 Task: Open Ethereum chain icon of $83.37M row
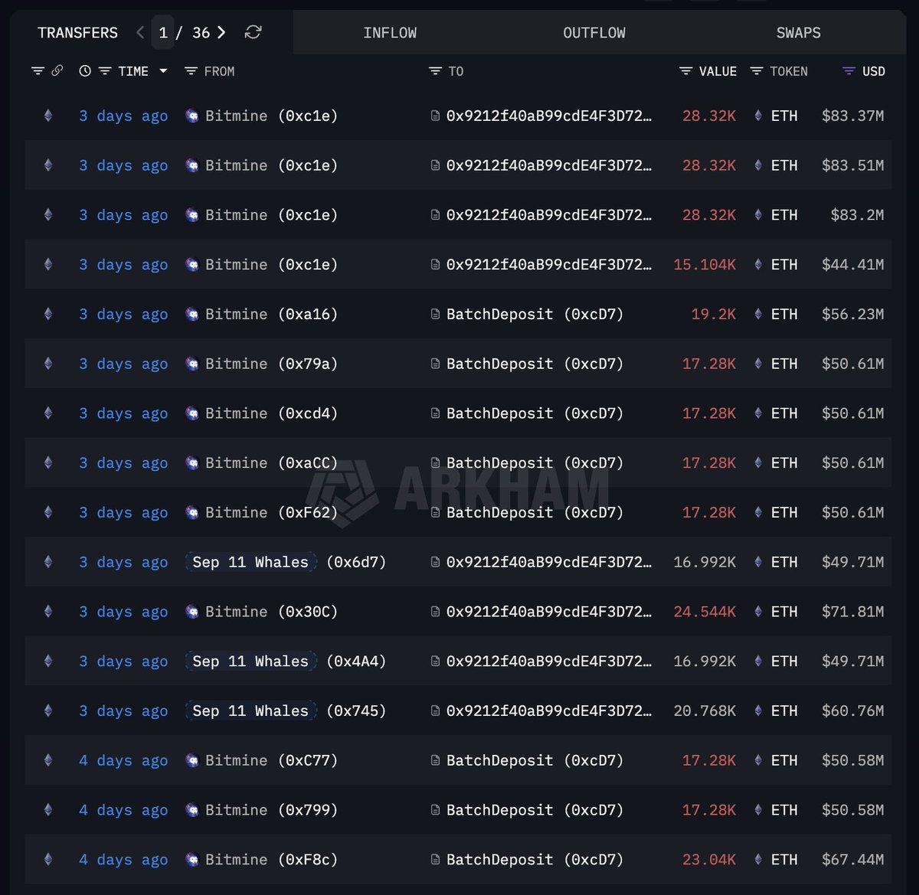48,116
